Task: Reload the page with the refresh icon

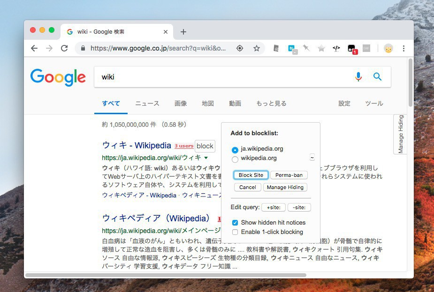Action: click(64, 48)
